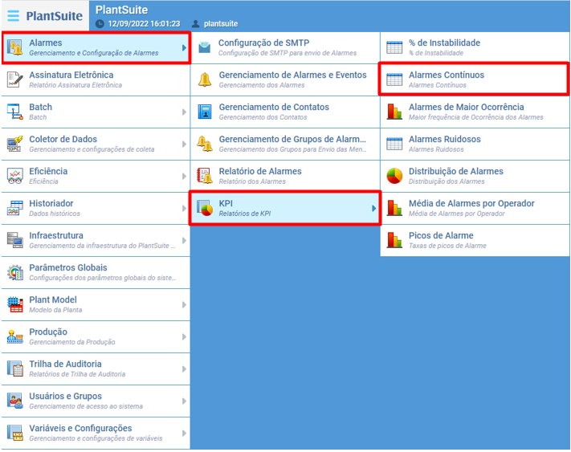This screenshot has width=571, height=452.
Task: Expand the KPI submenu arrow
Action: (374, 208)
